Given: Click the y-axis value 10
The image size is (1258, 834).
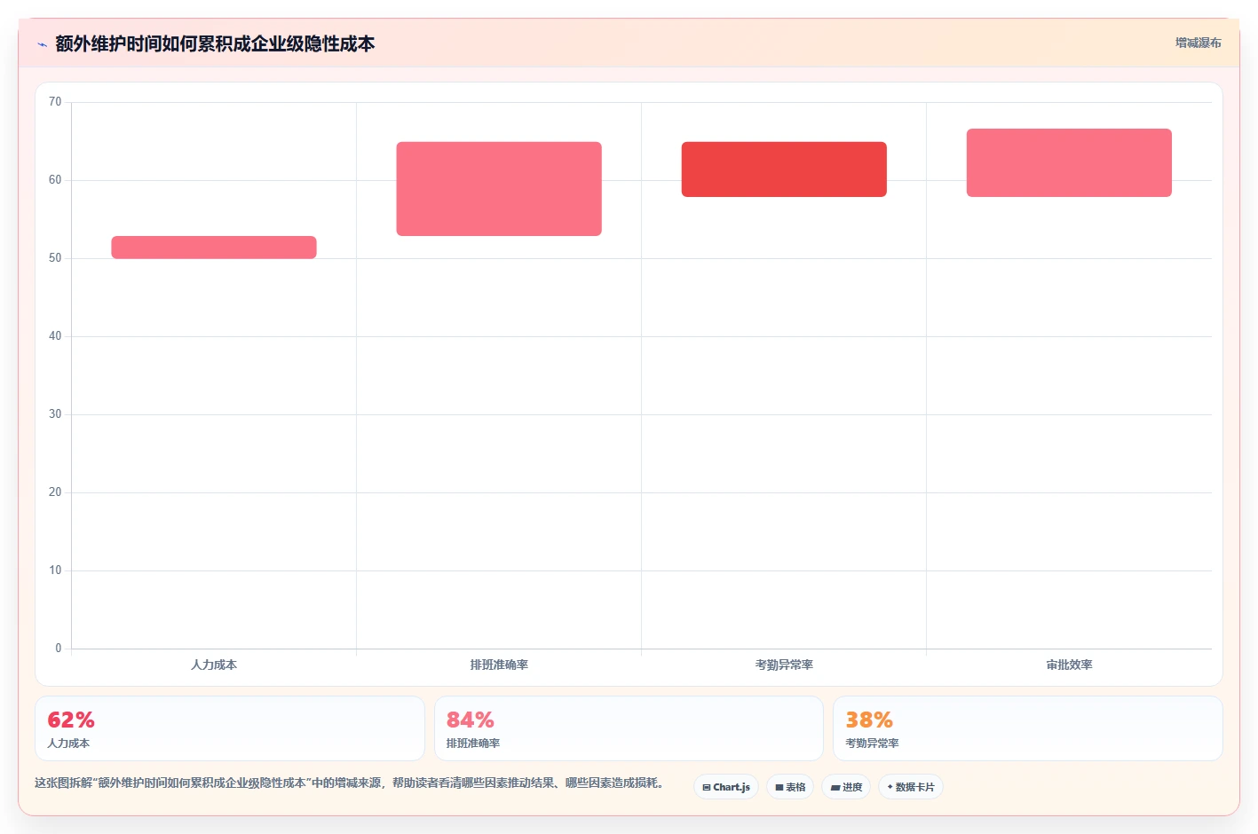Looking at the screenshot, I should [55, 570].
